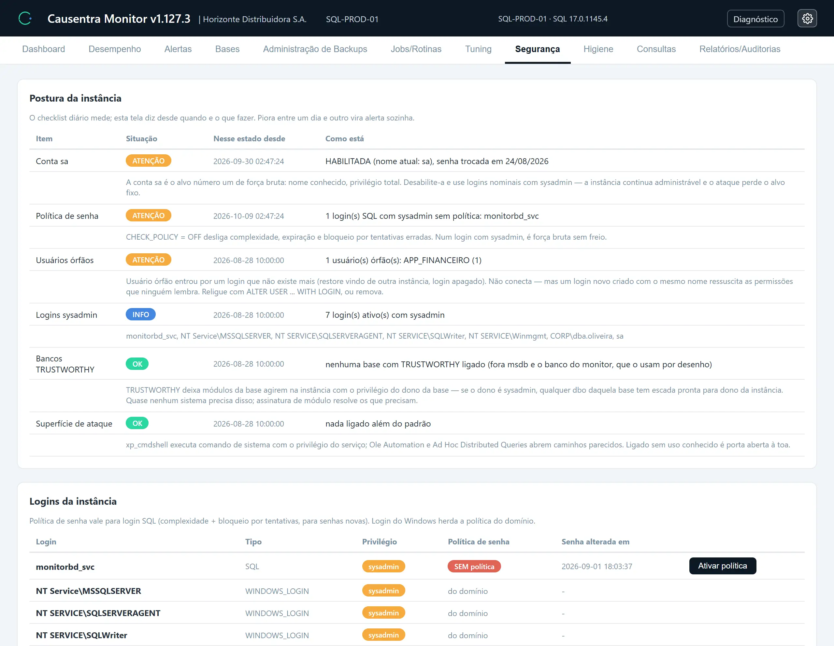Select the Segurança tab
The image size is (834, 646).
pos(537,49)
